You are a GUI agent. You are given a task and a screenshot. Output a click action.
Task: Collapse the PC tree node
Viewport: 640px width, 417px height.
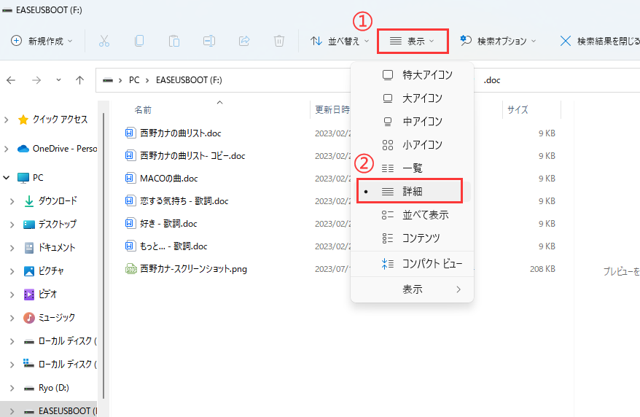[x=6, y=177]
